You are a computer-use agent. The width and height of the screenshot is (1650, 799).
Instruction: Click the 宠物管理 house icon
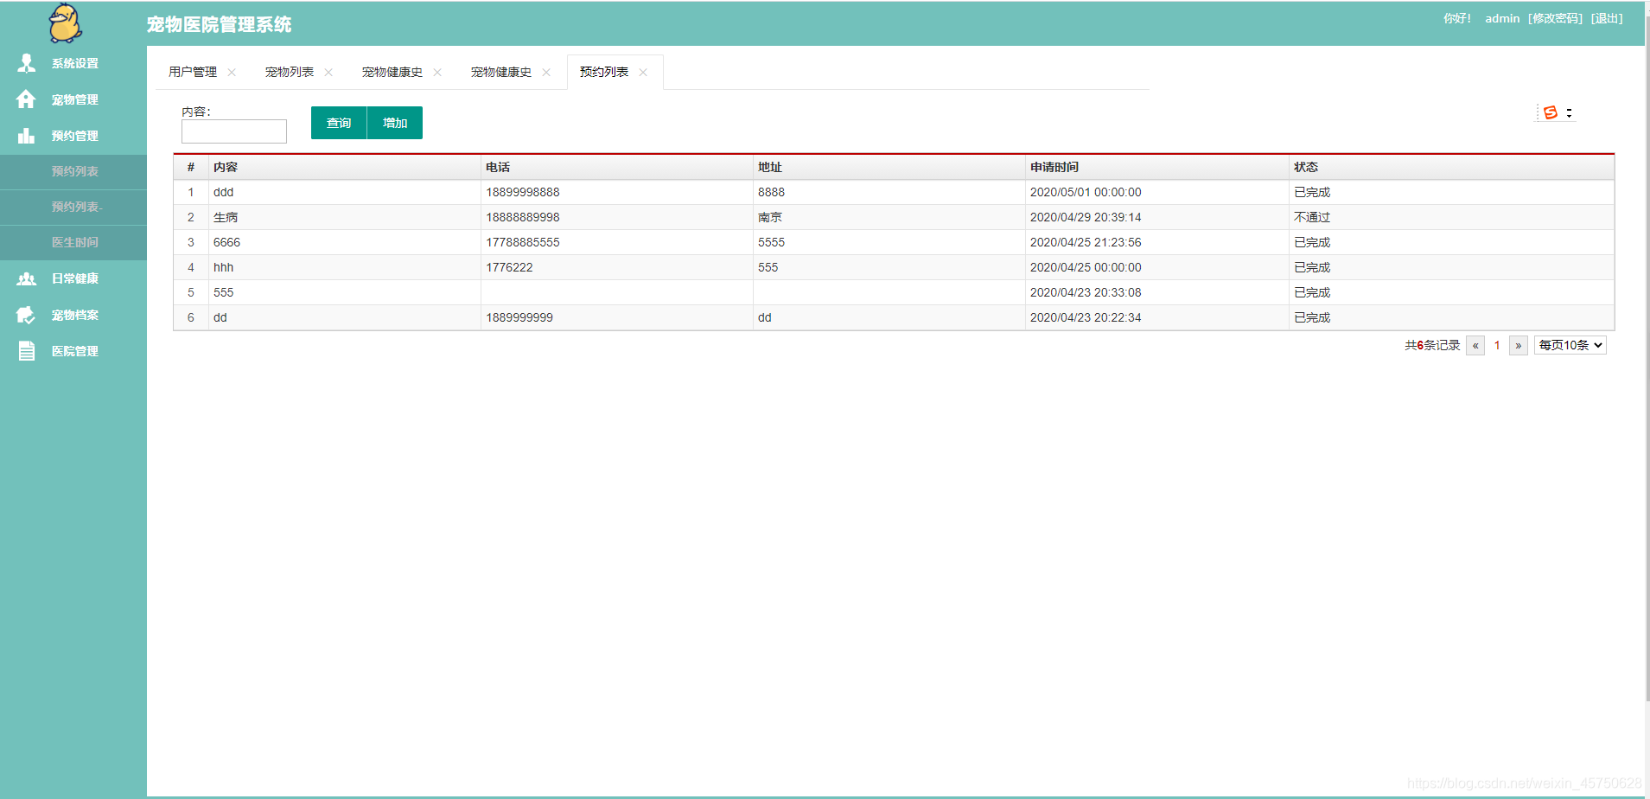click(x=26, y=99)
